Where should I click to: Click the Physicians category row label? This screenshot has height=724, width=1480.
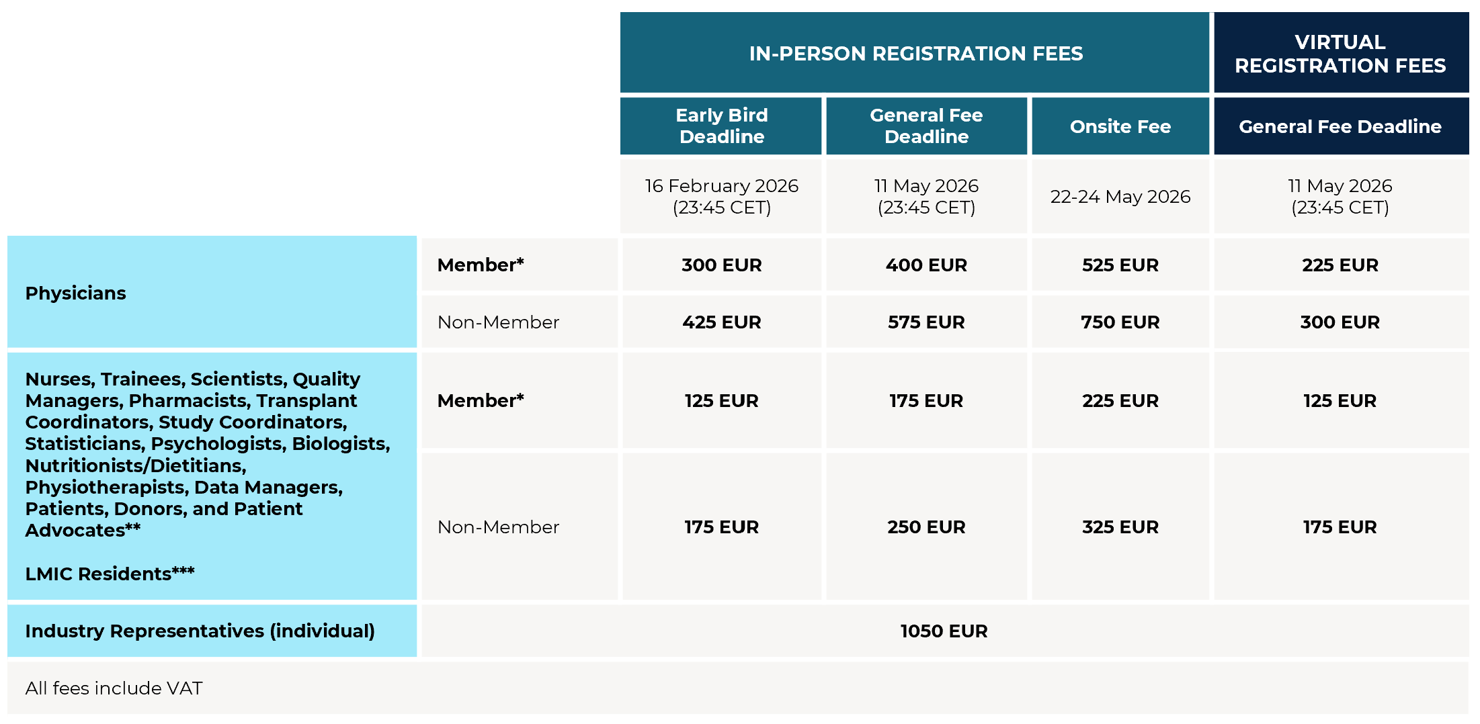pos(76,293)
